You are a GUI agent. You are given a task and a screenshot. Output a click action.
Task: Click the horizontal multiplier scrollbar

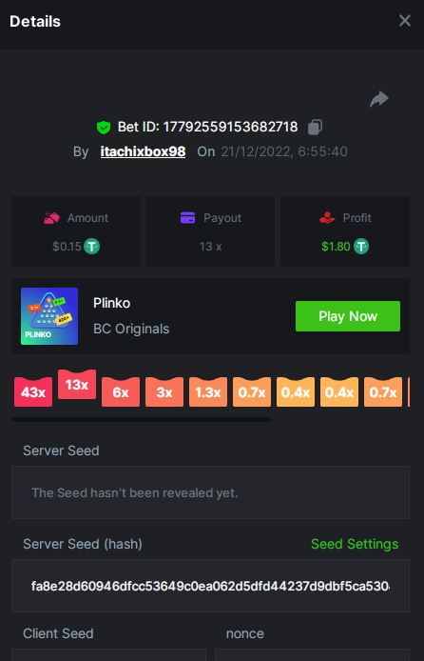142,419
